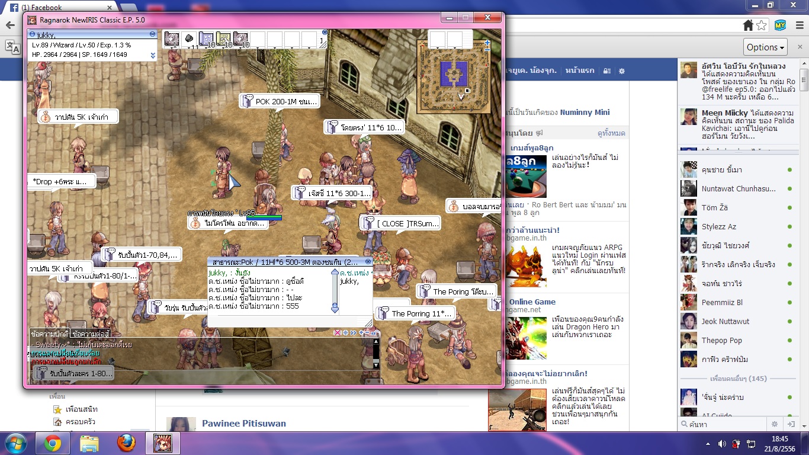
Task: Open the POK 200-1M chat room
Action: point(280,101)
